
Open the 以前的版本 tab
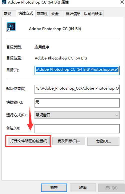93,14
